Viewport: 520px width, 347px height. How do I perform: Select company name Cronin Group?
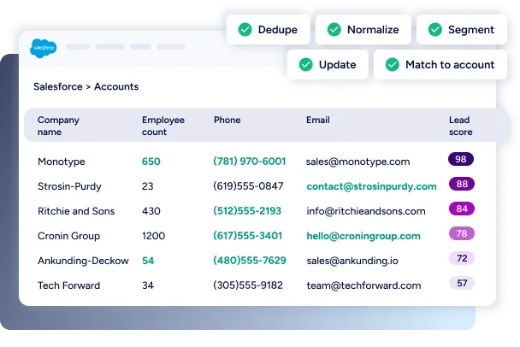tap(68, 236)
